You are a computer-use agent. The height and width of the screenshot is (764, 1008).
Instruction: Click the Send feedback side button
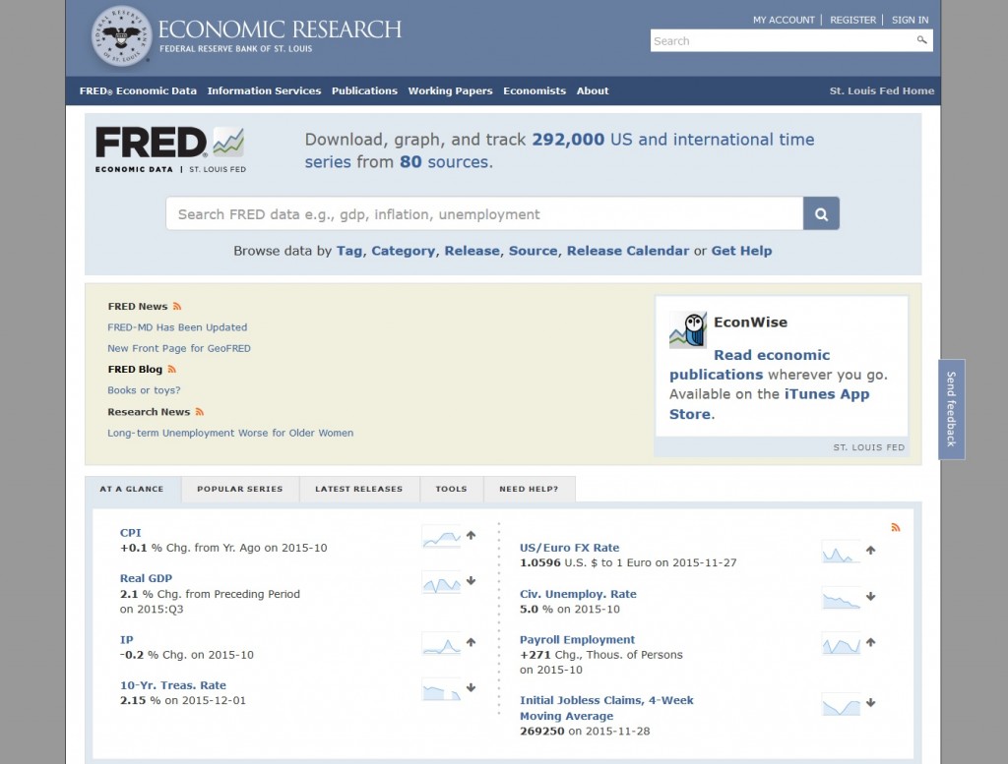pos(952,409)
